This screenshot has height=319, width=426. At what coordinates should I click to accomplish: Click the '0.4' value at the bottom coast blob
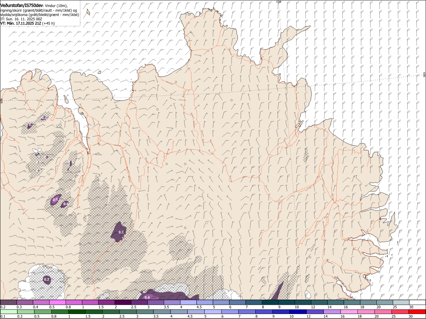point(147,297)
